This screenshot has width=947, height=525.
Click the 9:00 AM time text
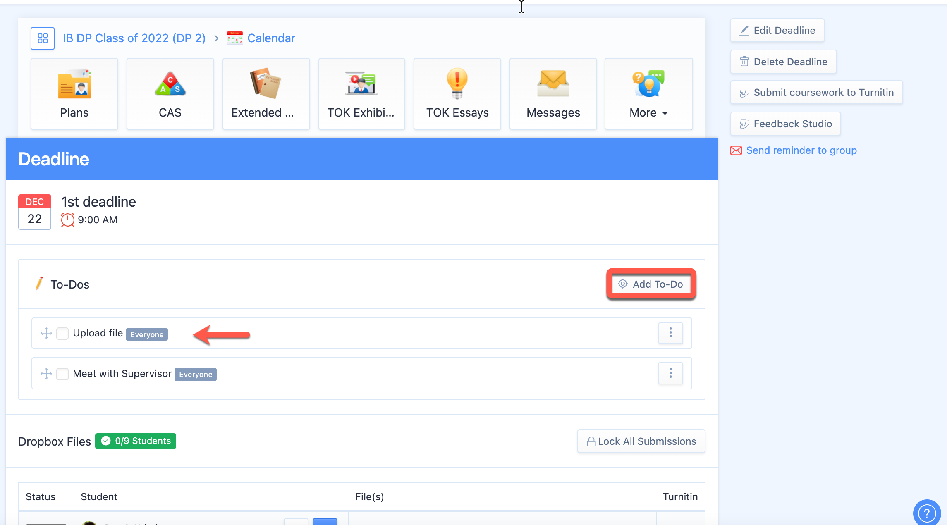(98, 220)
